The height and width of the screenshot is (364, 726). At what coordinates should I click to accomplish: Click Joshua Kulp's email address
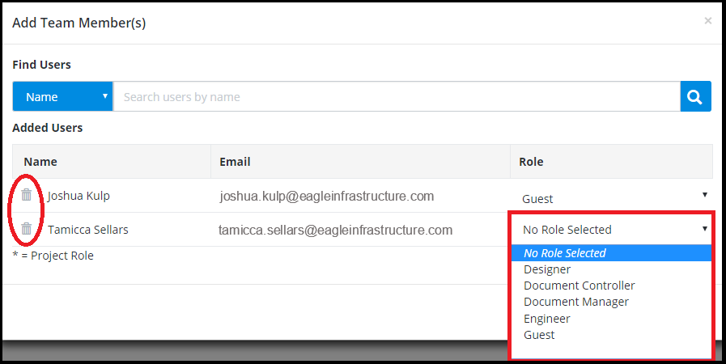(327, 196)
